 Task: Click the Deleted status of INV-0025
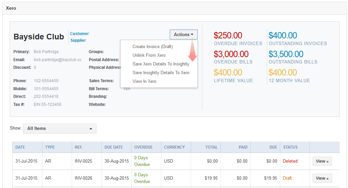[290, 161]
